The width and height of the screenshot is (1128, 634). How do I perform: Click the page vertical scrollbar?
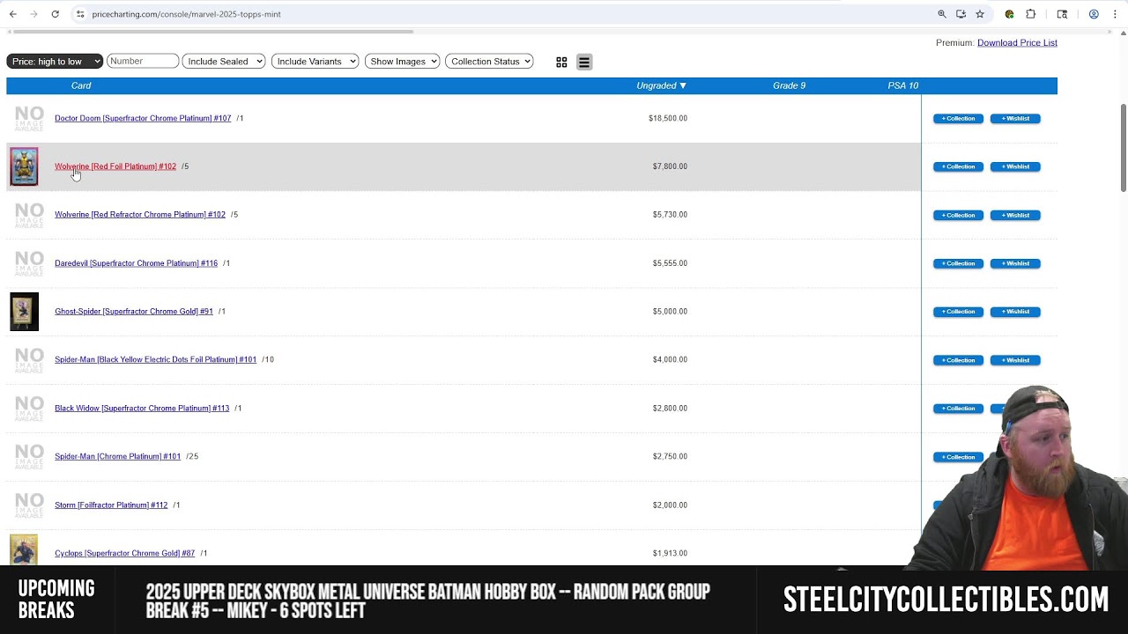tap(1123, 147)
